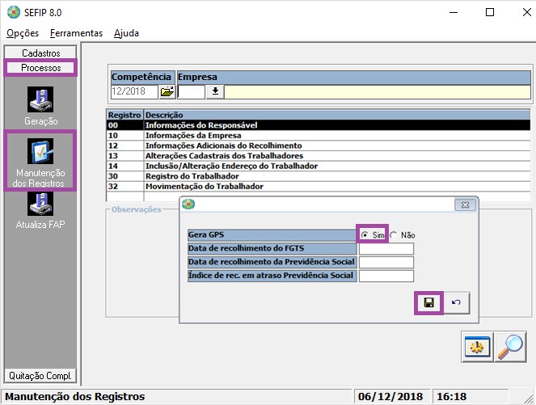Select row 12 Informações Adicionais do Recolhimento
Image resolution: width=536 pixels, height=405 pixels.
tap(319, 146)
